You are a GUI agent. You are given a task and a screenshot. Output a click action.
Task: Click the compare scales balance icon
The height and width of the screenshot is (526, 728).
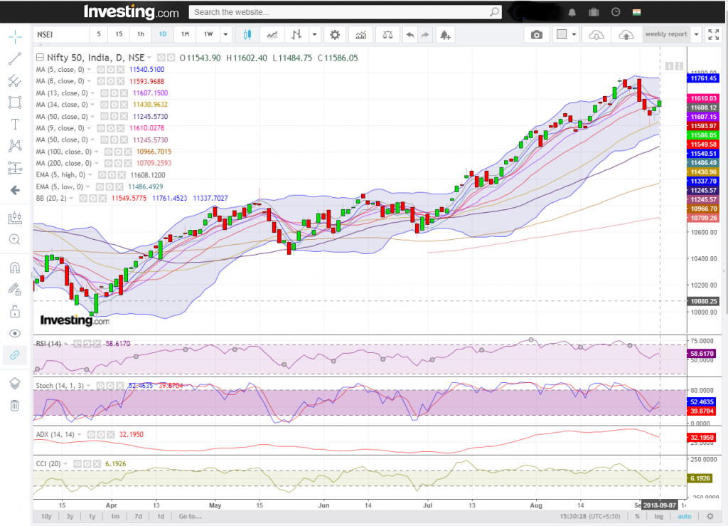[x=387, y=34]
